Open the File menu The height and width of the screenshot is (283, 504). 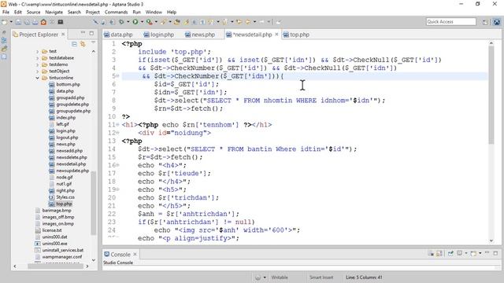(6, 12)
